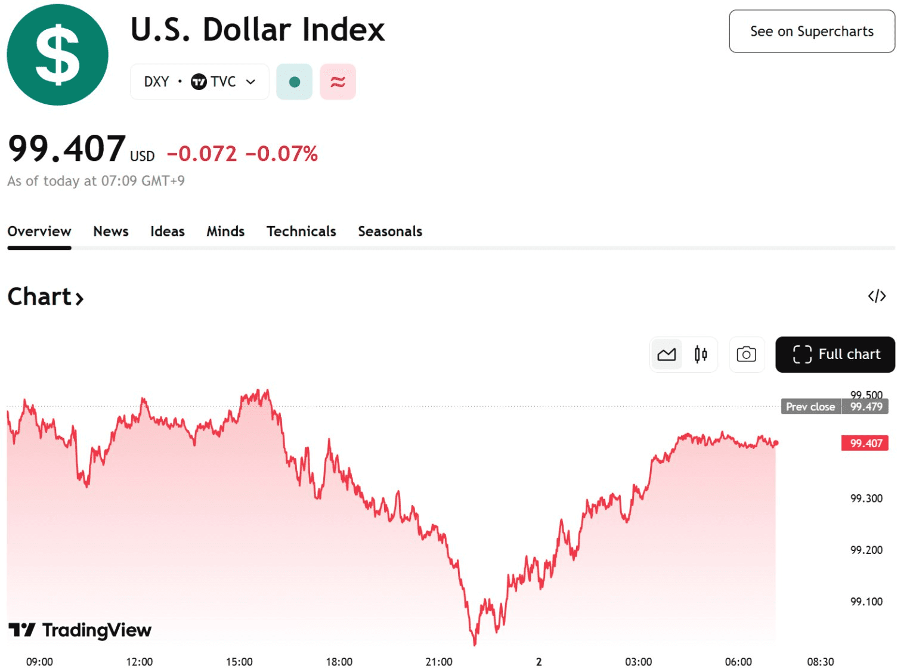Image resolution: width=916 pixels, height=672 pixels.
Task: Switch to the Technicals tab
Action: click(301, 231)
